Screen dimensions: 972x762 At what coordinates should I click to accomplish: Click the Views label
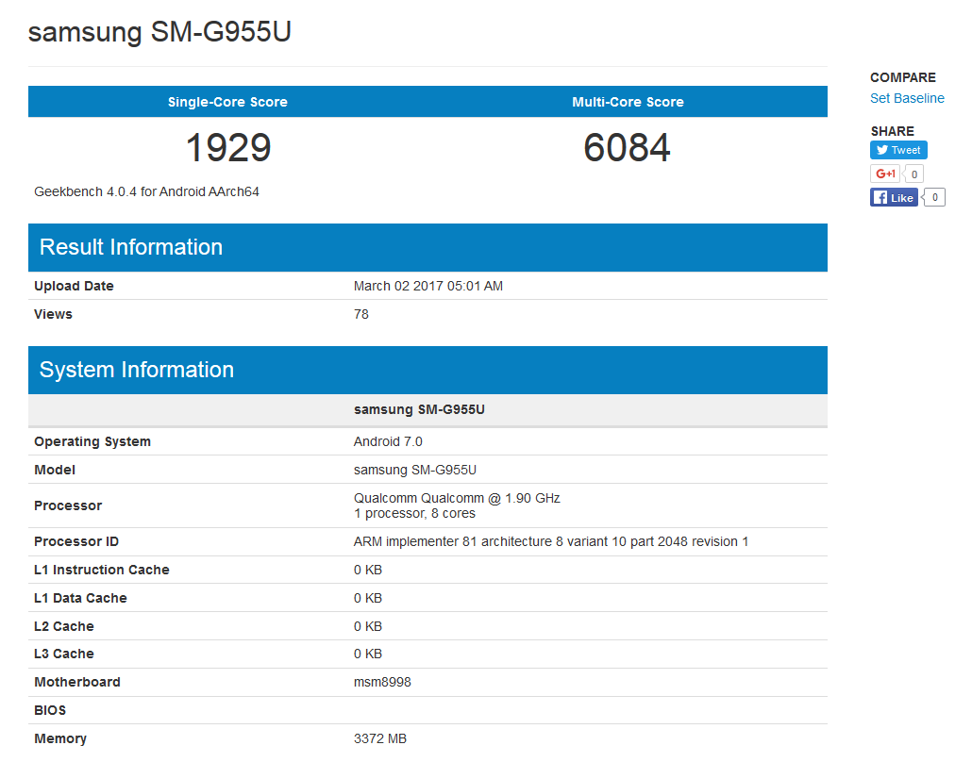point(53,314)
